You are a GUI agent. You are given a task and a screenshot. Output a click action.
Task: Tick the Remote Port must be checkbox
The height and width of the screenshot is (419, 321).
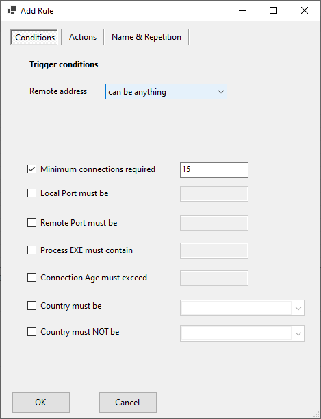31,223
